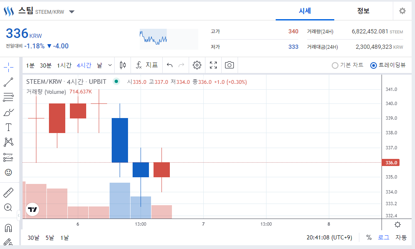The height and width of the screenshot is (249, 415).
Task: Select the 기본 차트 radio button
Action: pyautogui.click(x=335, y=65)
